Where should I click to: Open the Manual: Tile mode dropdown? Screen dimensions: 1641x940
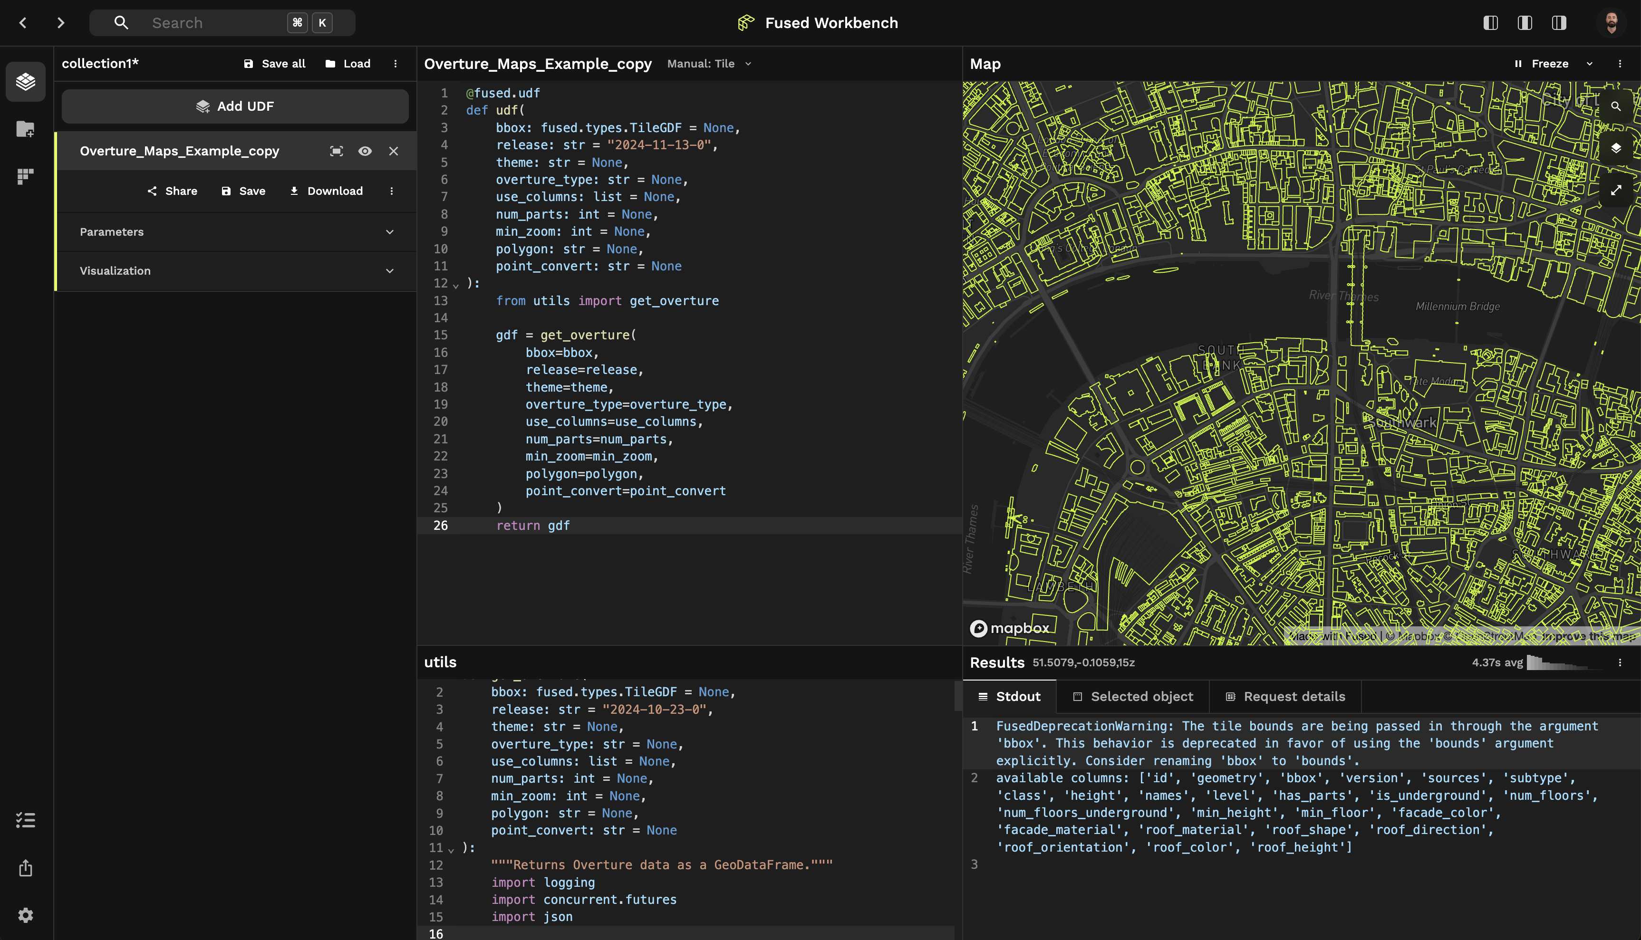[710, 63]
